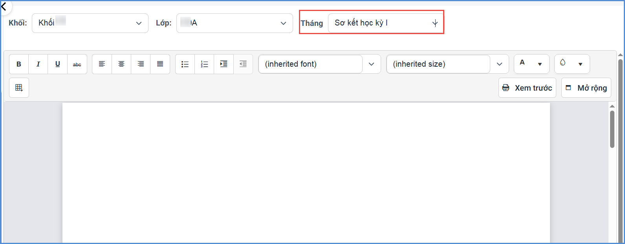
Task: Insert a table in the editor
Action: pos(19,88)
